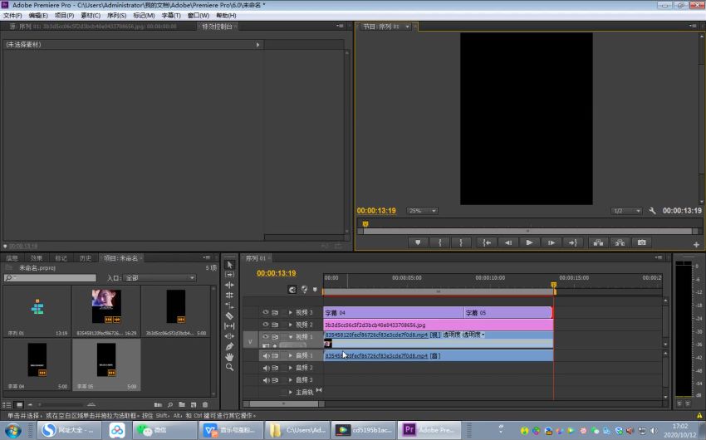Image resolution: width=706 pixels, height=440 pixels.
Task: Toggle sync lock on 音频 2 track
Action: tap(275, 368)
